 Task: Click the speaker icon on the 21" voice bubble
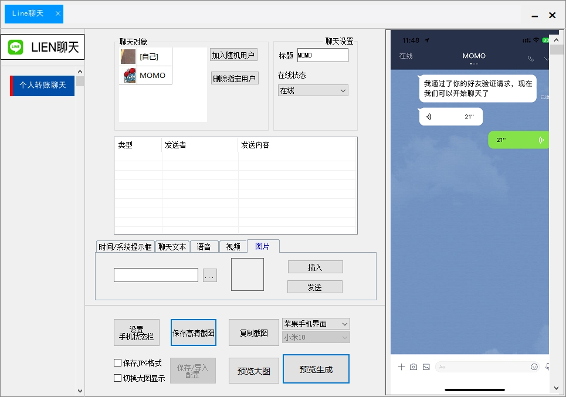[x=429, y=116]
